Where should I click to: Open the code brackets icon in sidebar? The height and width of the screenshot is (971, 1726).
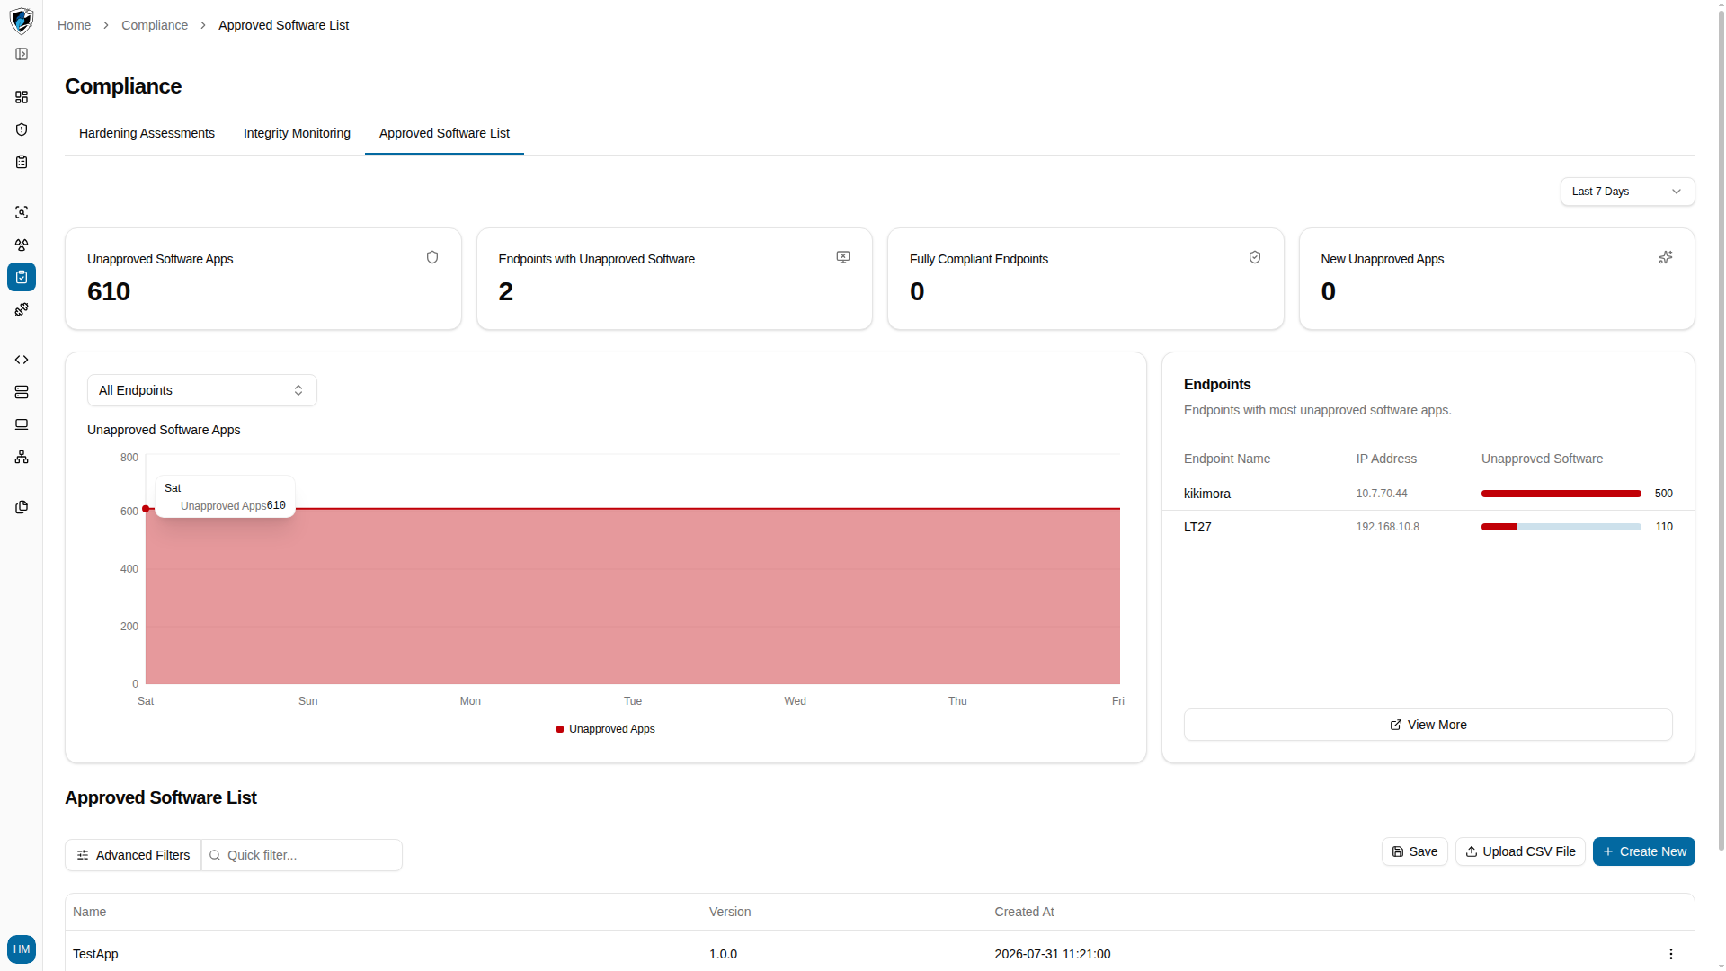22,360
